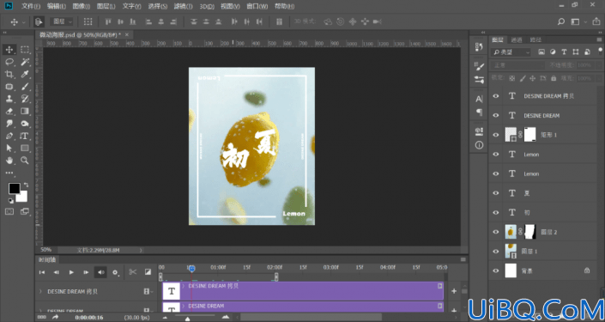The width and height of the screenshot is (605, 322).
Task: Close the 微动海报.psd document tab
Action: click(x=127, y=34)
